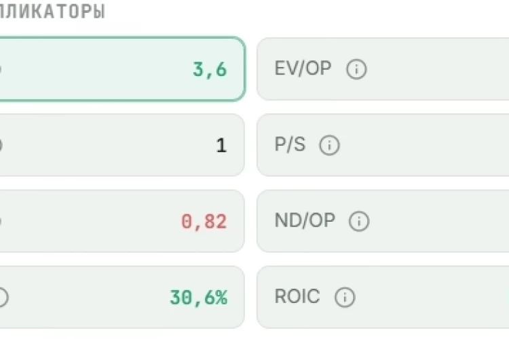
Task: Click the МУЛЬТИПЛИКАТОРЫ section heading
Action: tap(52, 12)
